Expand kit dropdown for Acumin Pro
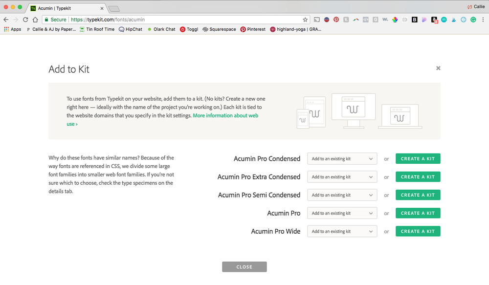 [342, 213]
